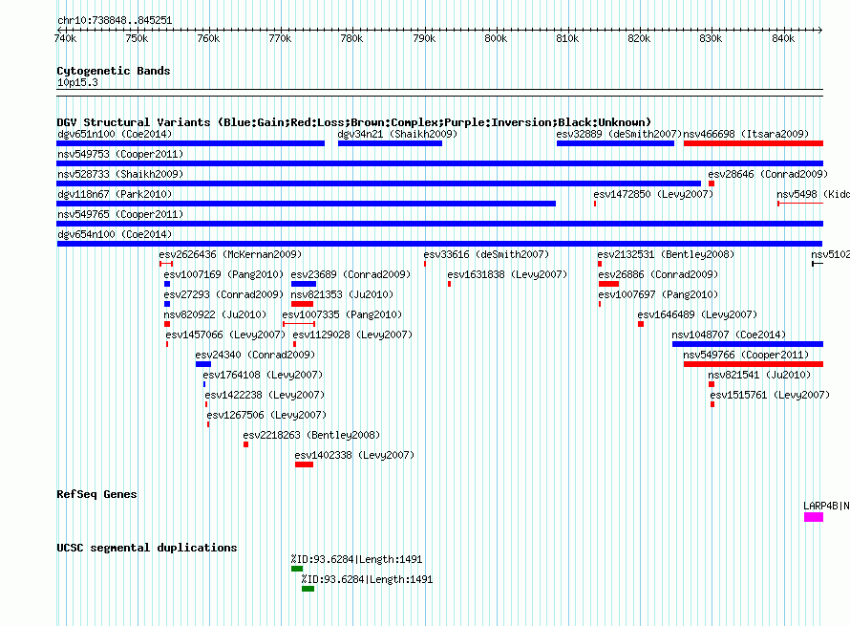Click the esv23689 (Conrad2009) blue bar
850x626 pixels.
tap(304, 284)
